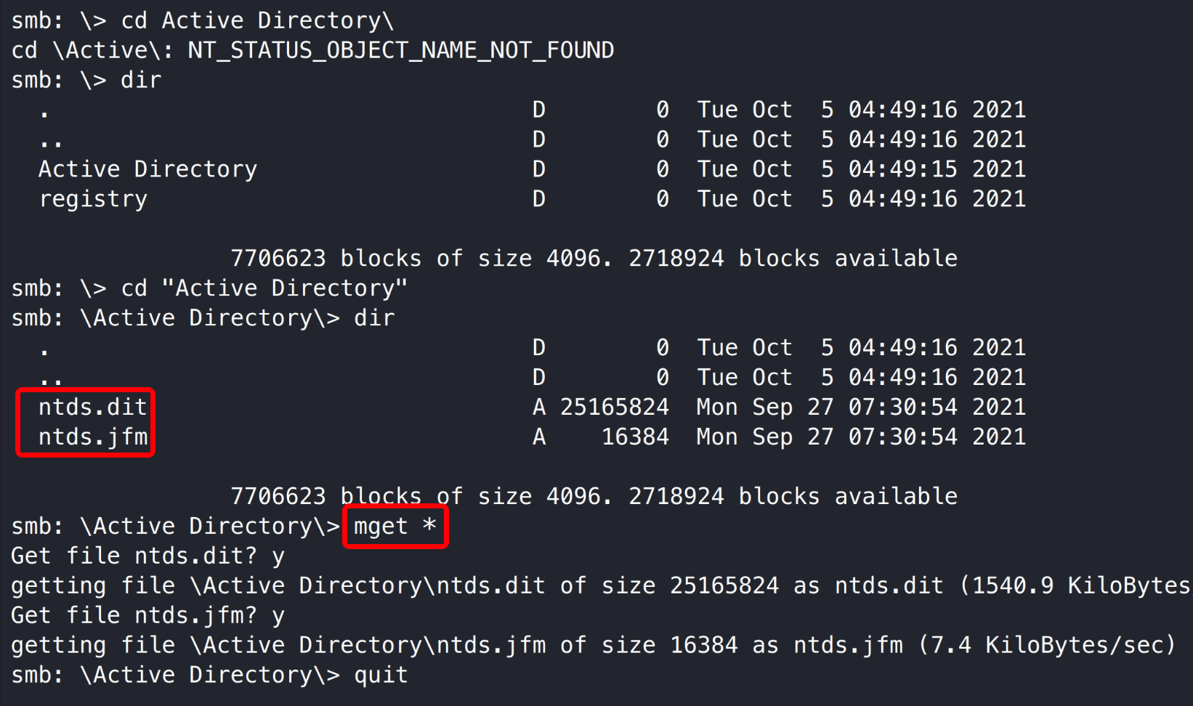Viewport: 1193px width, 706px height.
Task: Click the failed cd Active Directory\ command on the first line
Action: click(x=257, y=20)
